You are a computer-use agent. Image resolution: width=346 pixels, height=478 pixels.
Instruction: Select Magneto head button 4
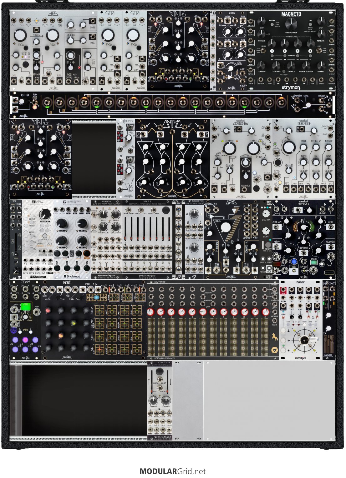(310, 51)
